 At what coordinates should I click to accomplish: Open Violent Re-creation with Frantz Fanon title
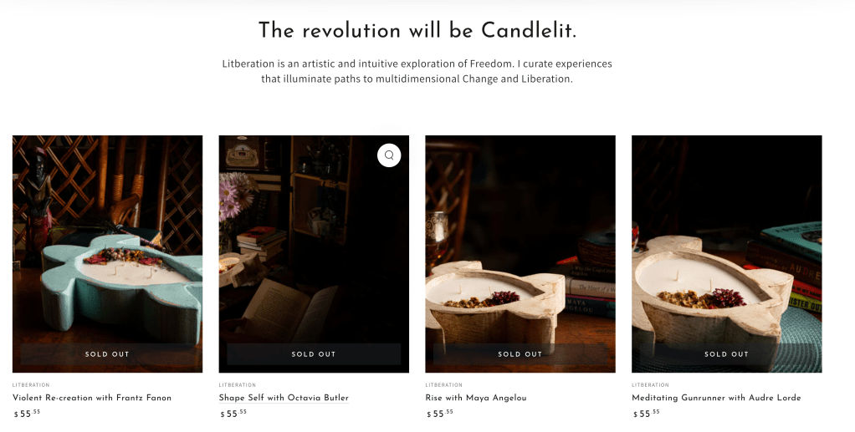(x=92, y=398)
